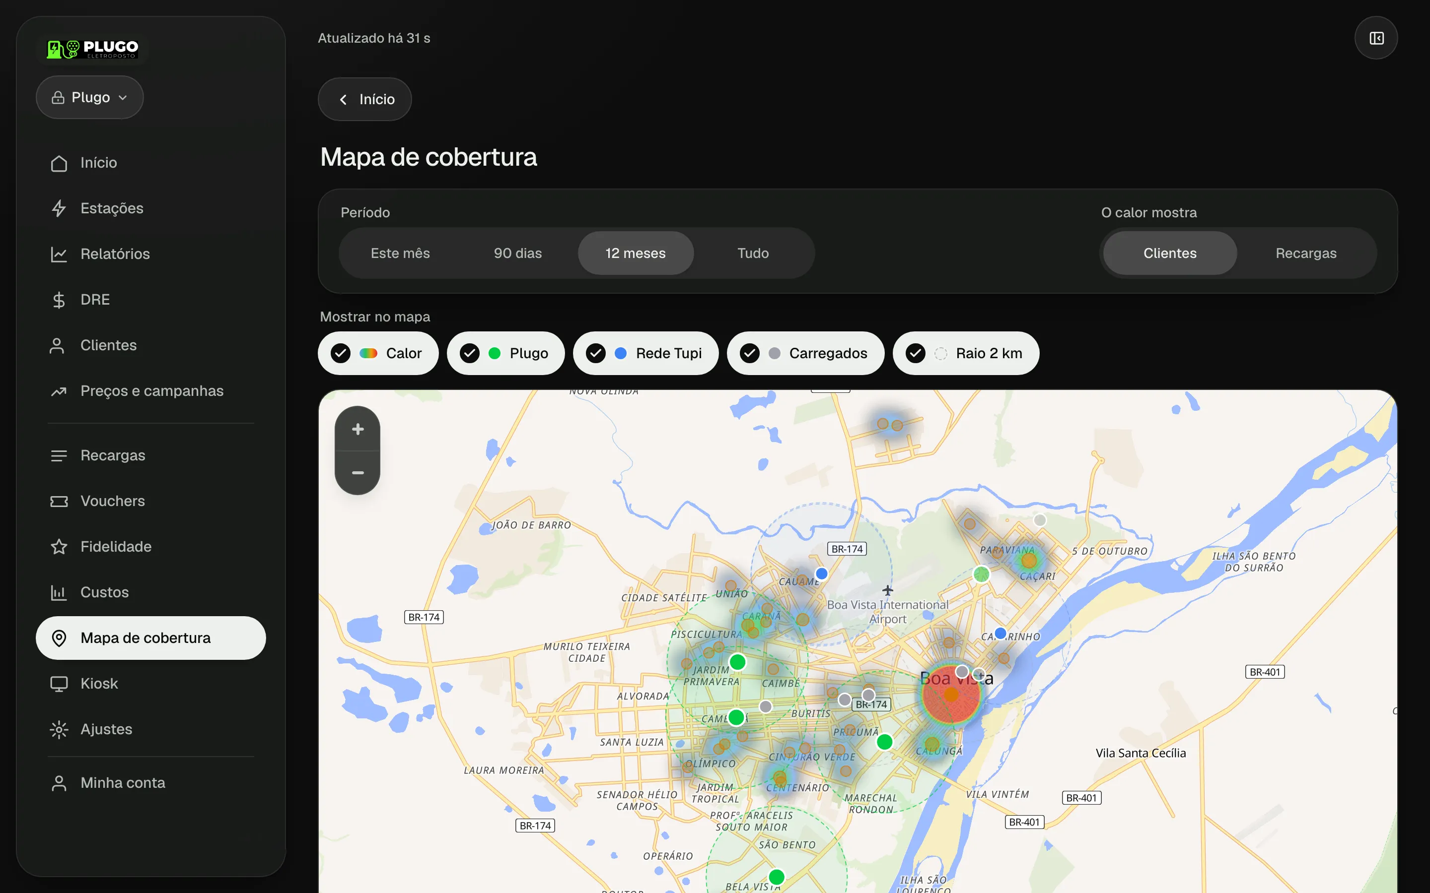Zoom out on the map
This screenshot has height=893, width=1430.
pyautogui.click(x=357, y=473)
